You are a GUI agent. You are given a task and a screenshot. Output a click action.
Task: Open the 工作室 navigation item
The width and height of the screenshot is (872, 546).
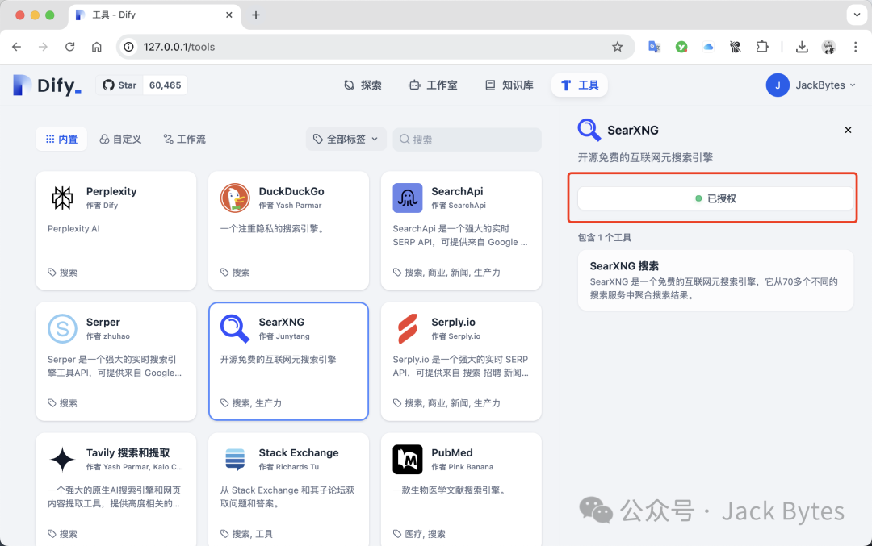[434, 85]
